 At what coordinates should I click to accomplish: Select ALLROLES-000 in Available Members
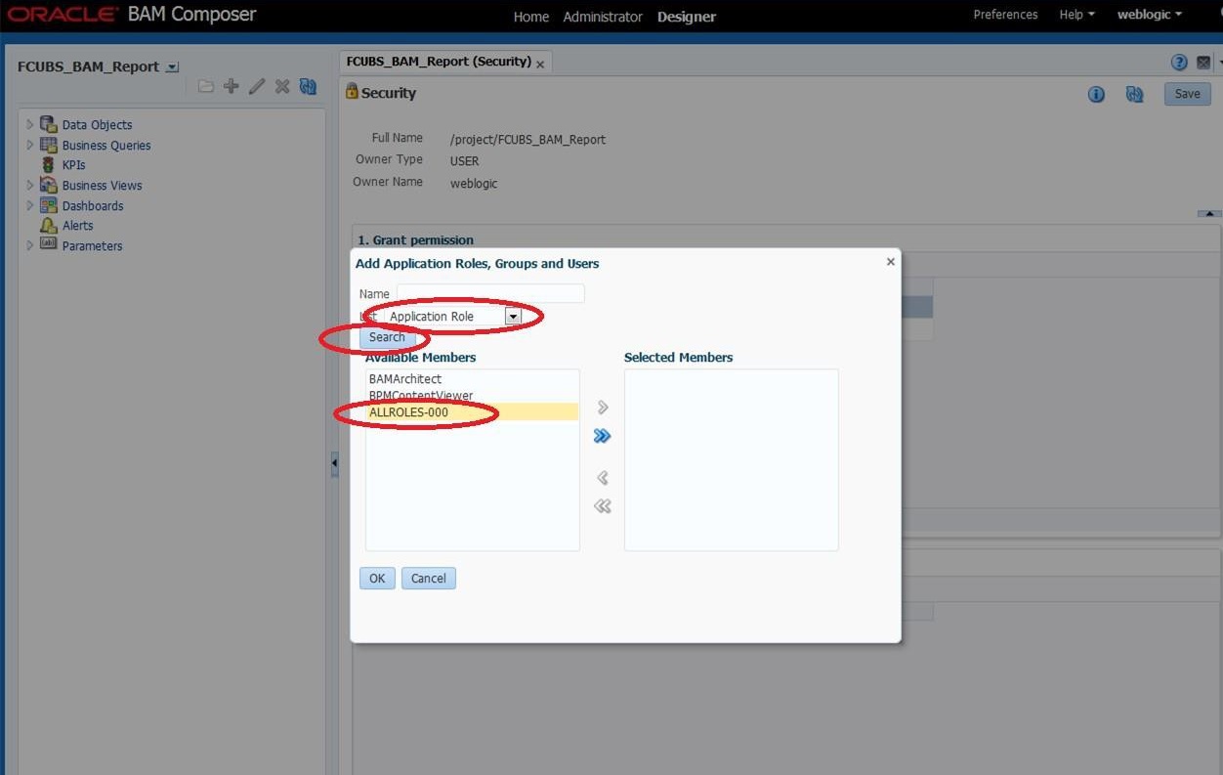click(x=472, y=412)
